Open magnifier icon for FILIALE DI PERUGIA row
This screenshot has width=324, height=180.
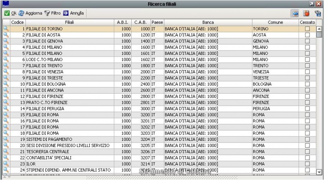click(6, 109)
